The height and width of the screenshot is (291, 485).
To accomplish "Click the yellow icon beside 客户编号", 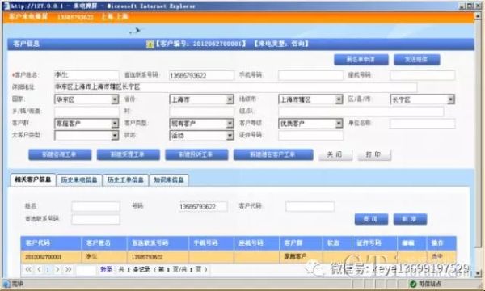I will (150, 44).
